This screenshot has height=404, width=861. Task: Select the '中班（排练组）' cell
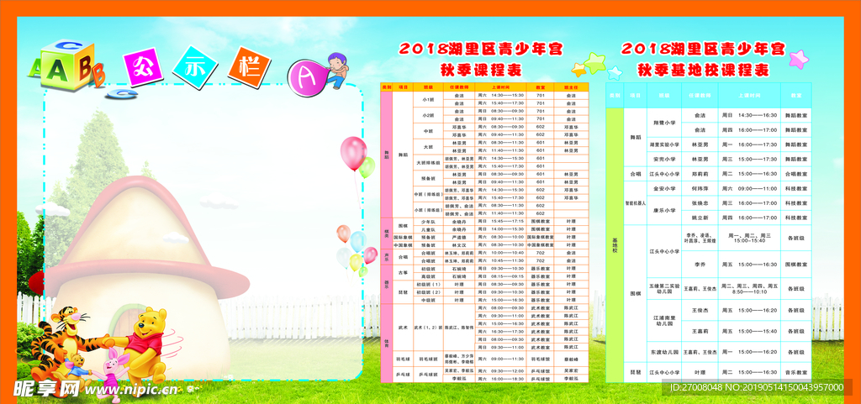pyautogui.click(x=428, y=194)
